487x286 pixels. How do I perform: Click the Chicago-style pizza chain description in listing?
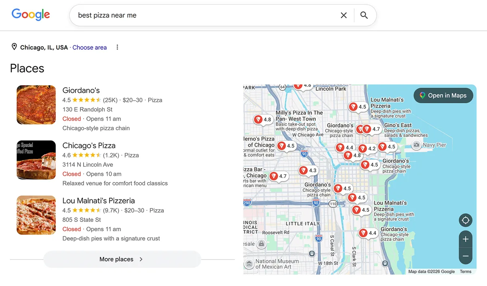click(x=96, y=128)
